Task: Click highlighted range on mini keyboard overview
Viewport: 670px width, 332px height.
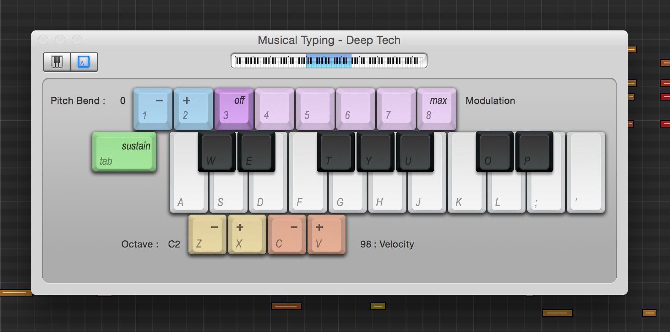Action: [x=329, y=61]
